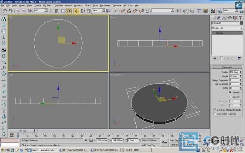The image size is (245, 153).
Task: Click the Undo arrow in the main toolbar
Action: coord(5,11)
